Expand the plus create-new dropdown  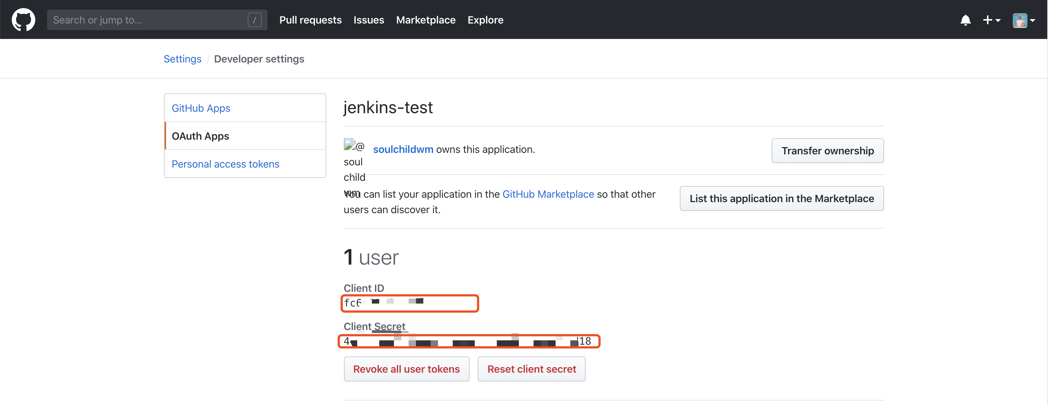(991, 20)
